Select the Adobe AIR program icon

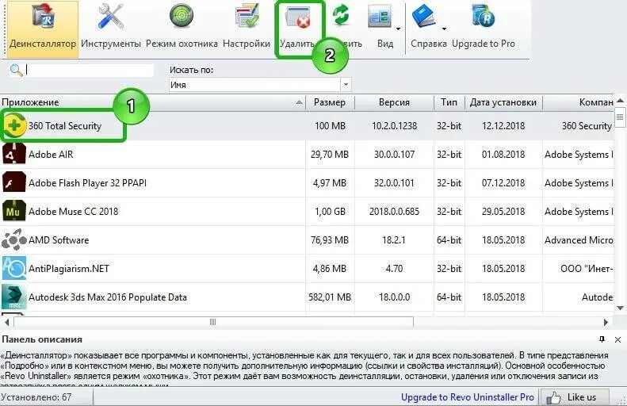[x=14, y=155]
